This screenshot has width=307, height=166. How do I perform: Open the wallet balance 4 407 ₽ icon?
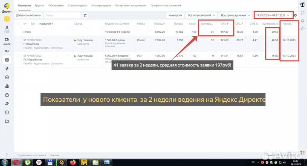(7, 40)
